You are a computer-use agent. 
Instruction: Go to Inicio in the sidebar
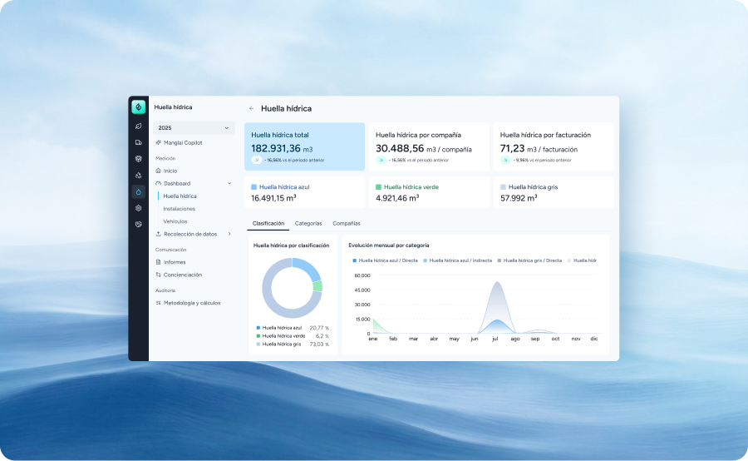pos(170,171)
